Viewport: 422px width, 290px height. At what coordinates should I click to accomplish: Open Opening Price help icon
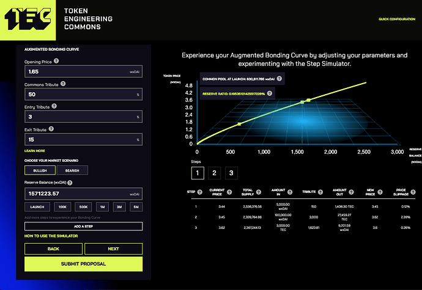tap(56, 61)
